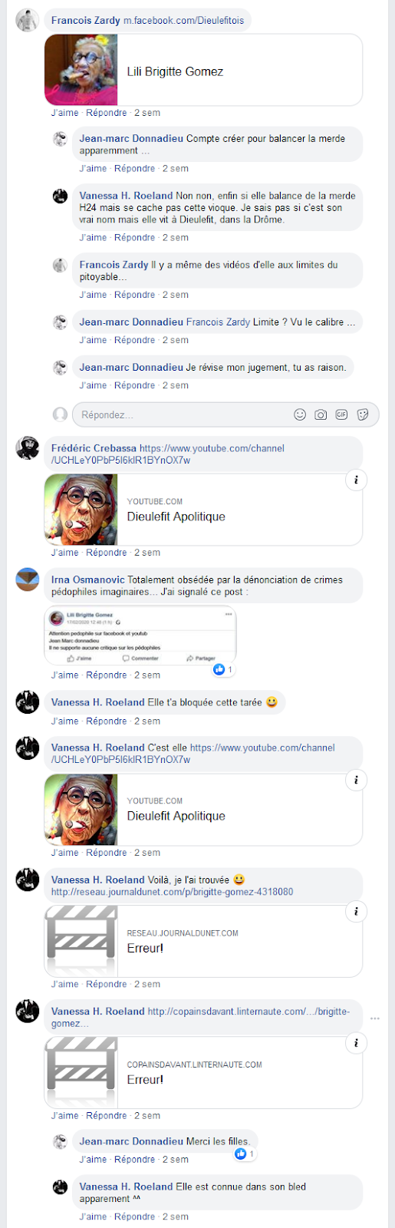View like reaction on 'Merci les filles' reply
The width and height of the screenshot is (395, 1228).
click(245, 1154)
